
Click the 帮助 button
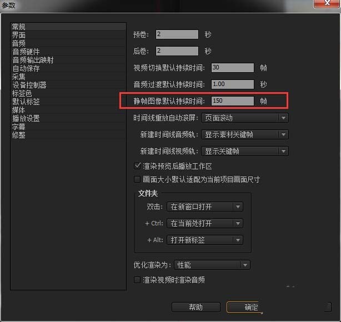[x=196, y=307]
